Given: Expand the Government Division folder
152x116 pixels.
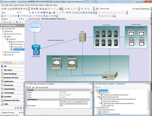Looking at the screenshot, I should pyautogui.click(x=3, y=34).
